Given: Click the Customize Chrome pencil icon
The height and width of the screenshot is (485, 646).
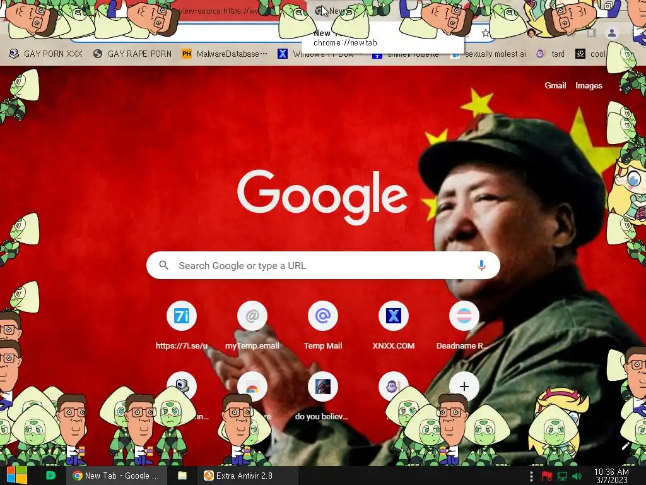Looking at the screenshot, I should pos(625,446).
